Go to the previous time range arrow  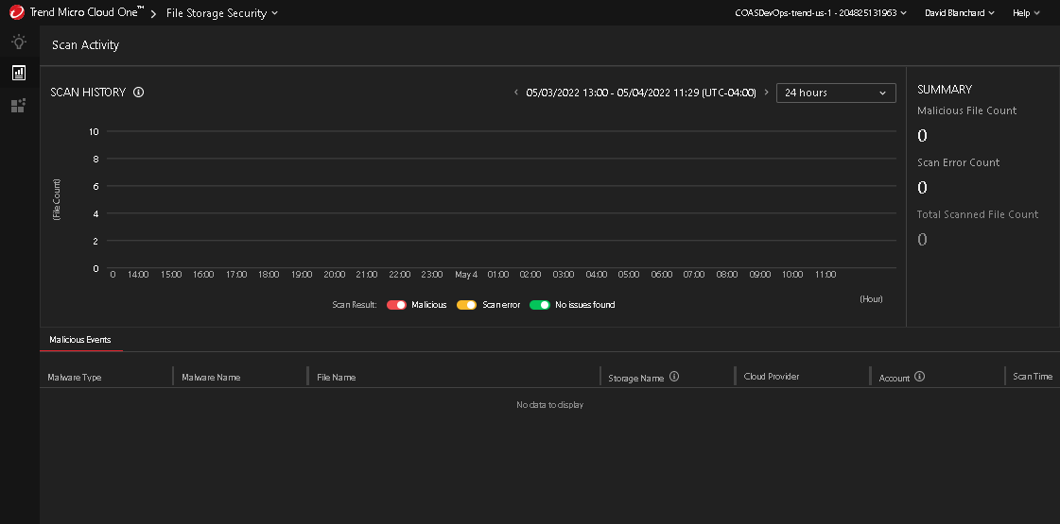516,93
